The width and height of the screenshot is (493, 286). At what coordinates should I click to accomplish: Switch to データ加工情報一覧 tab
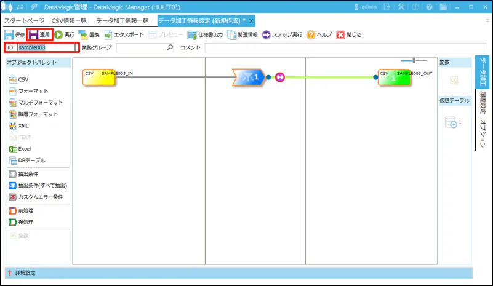(x=122, y=21)
